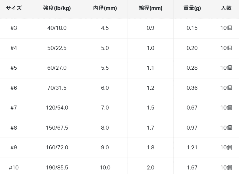Click the 入数 column header
This screenshot has width=239, height=174.
226,8
